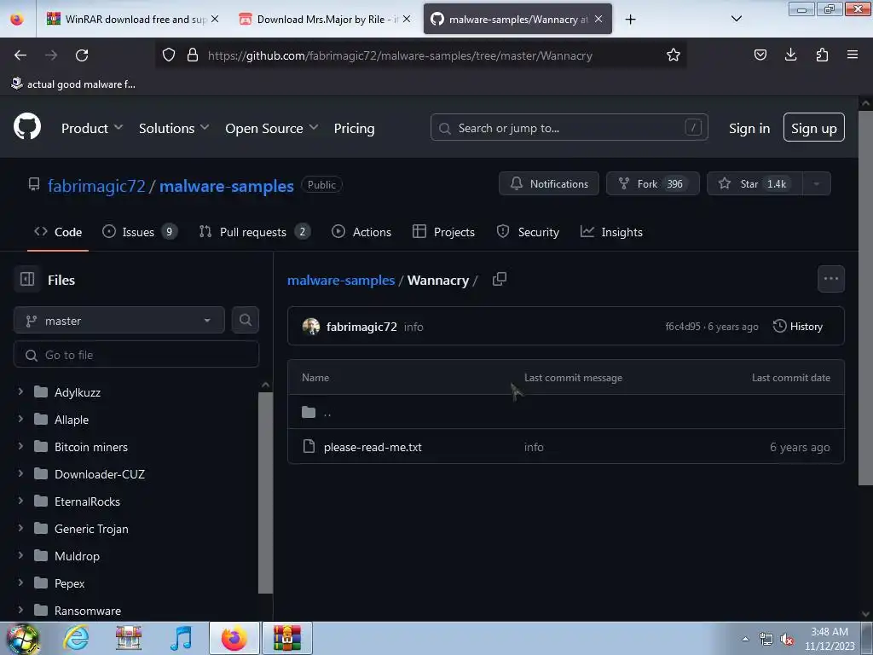Open the Issues tab
The width and height of the screenshot is (873, 655).
pos(139,232)
